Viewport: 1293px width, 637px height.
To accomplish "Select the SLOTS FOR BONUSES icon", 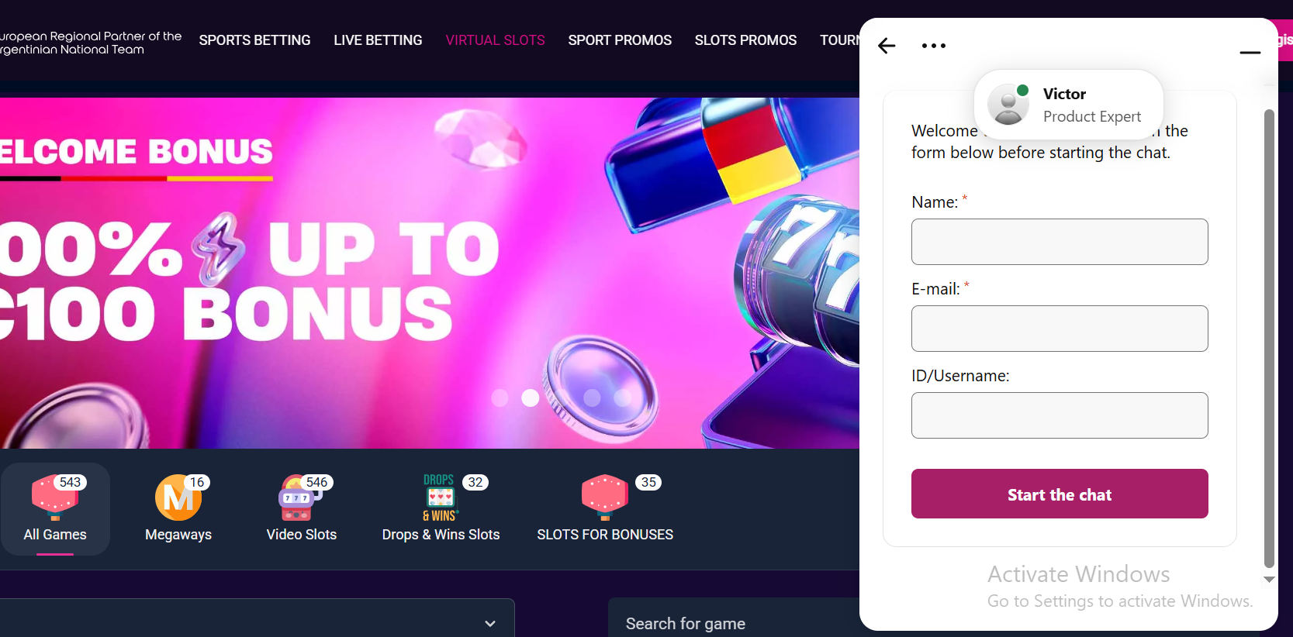I will coord(604,497).
